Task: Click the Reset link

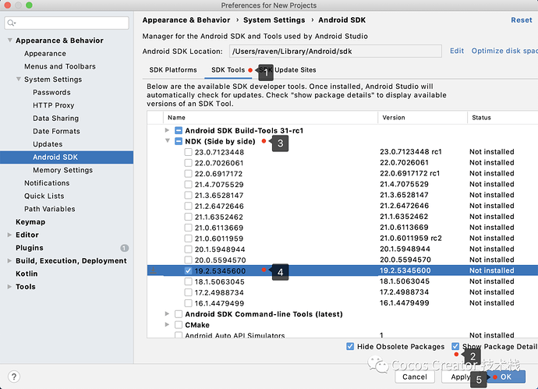Action: [521, 20]
